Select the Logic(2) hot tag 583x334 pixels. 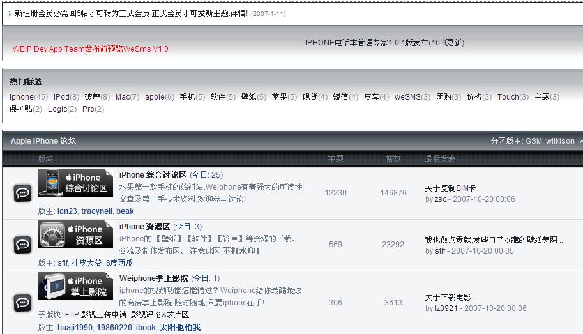[x=62, y=109]
